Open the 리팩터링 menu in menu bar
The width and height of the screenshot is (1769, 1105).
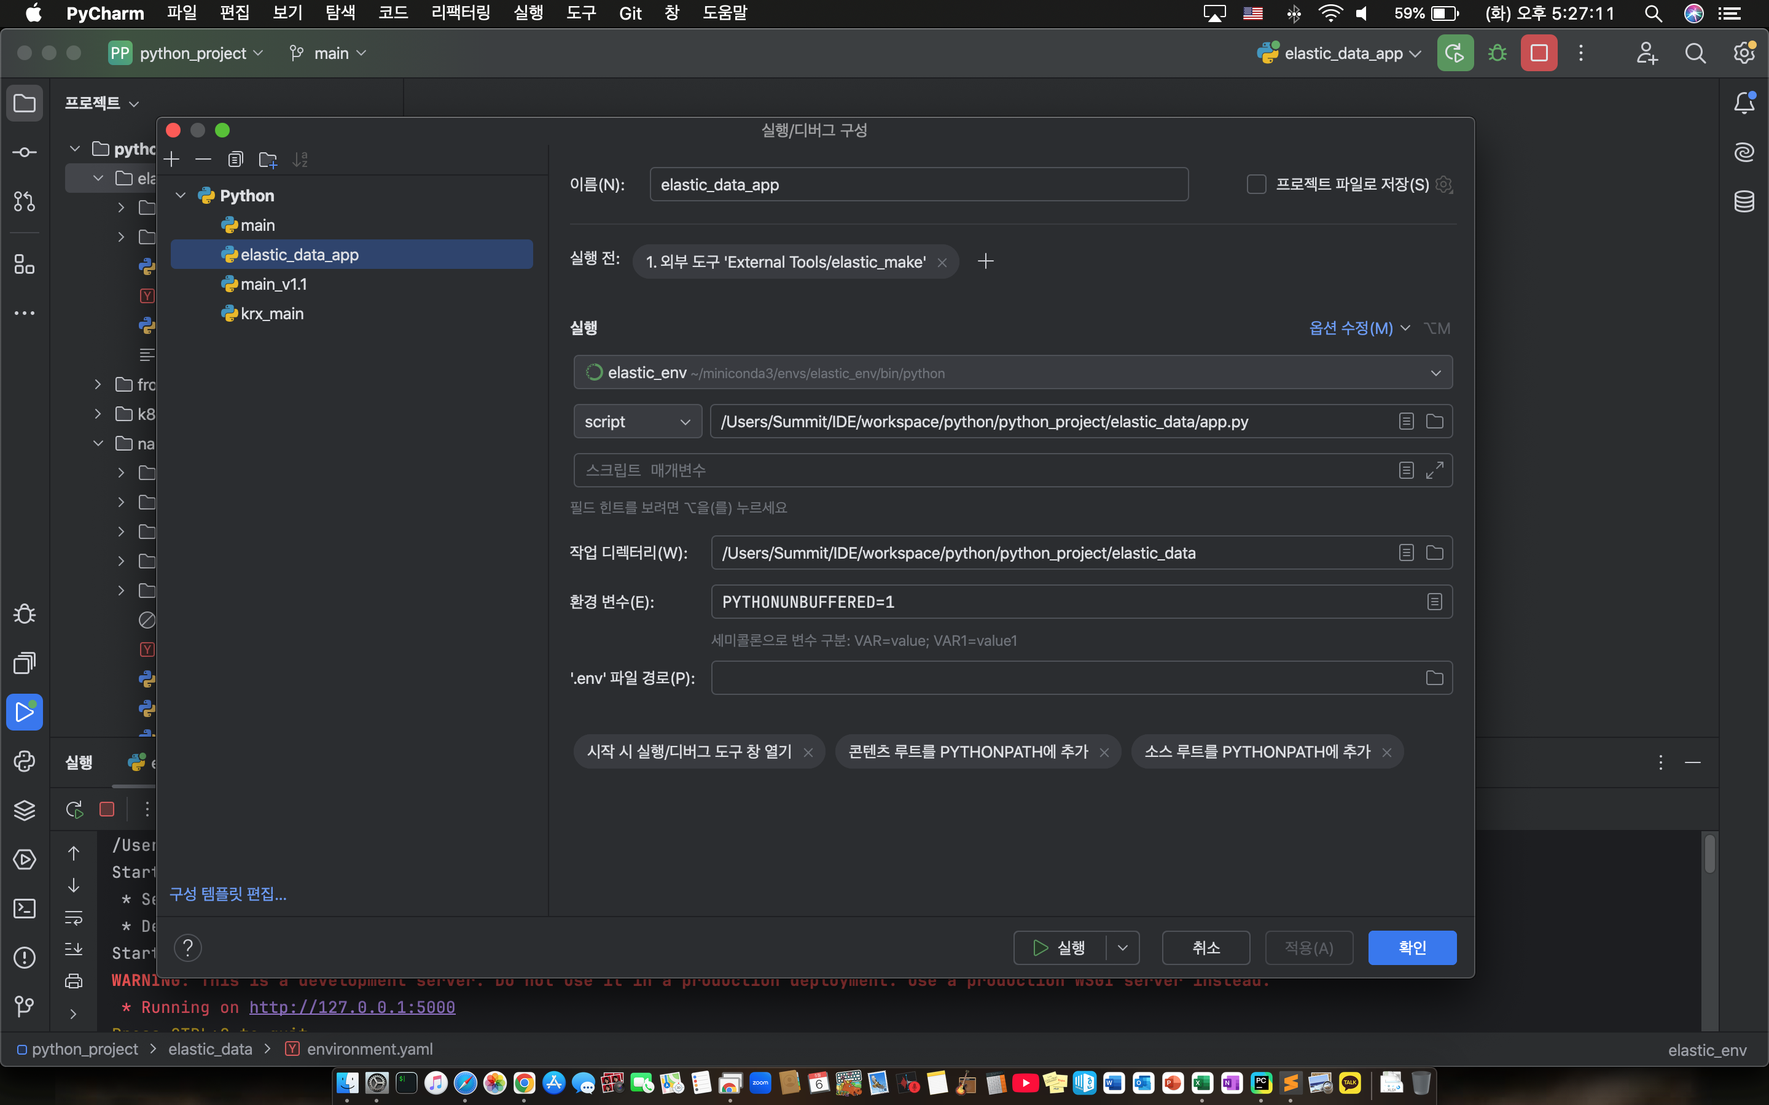(x=461, y=13)
